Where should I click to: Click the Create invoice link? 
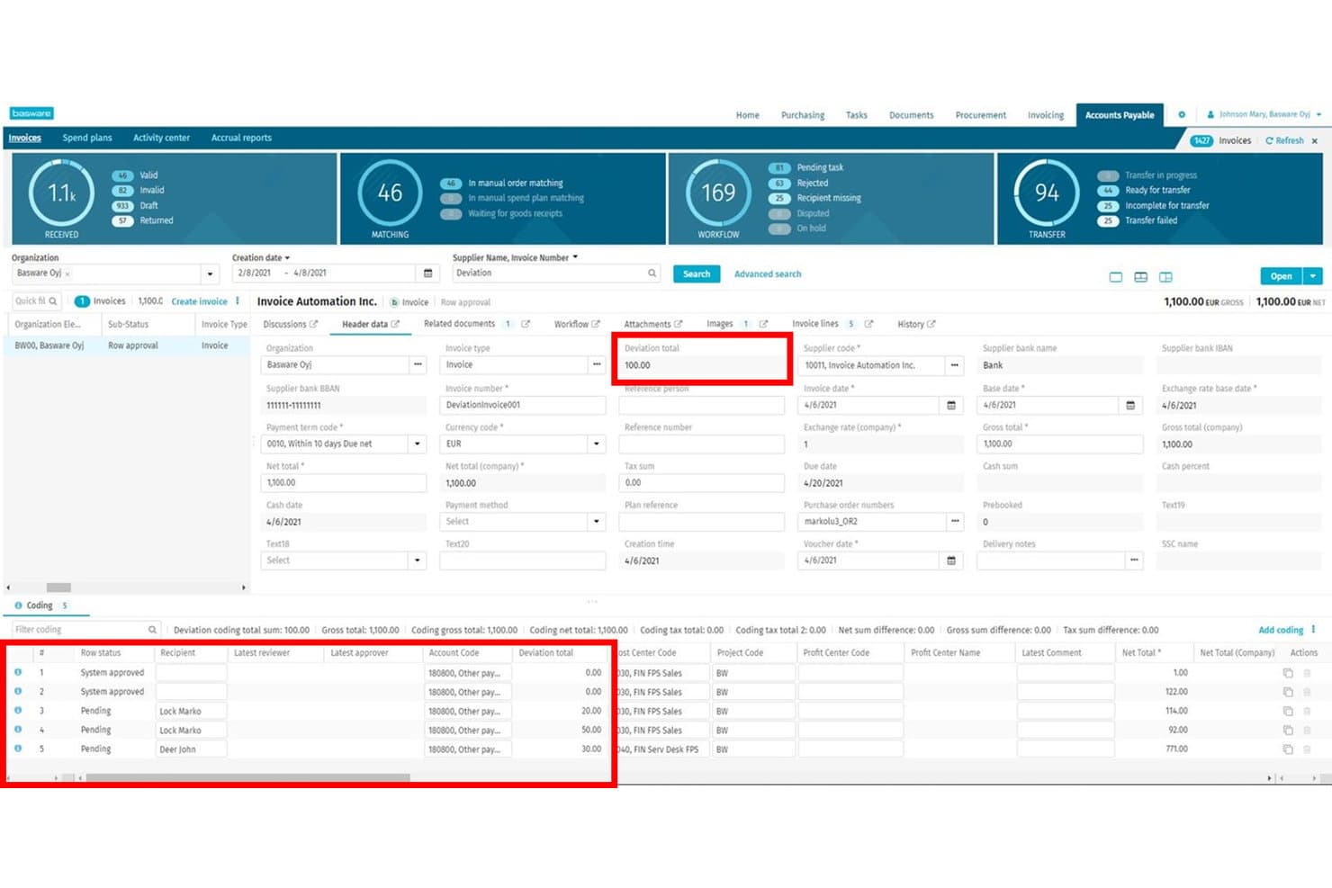coord(199,301)
